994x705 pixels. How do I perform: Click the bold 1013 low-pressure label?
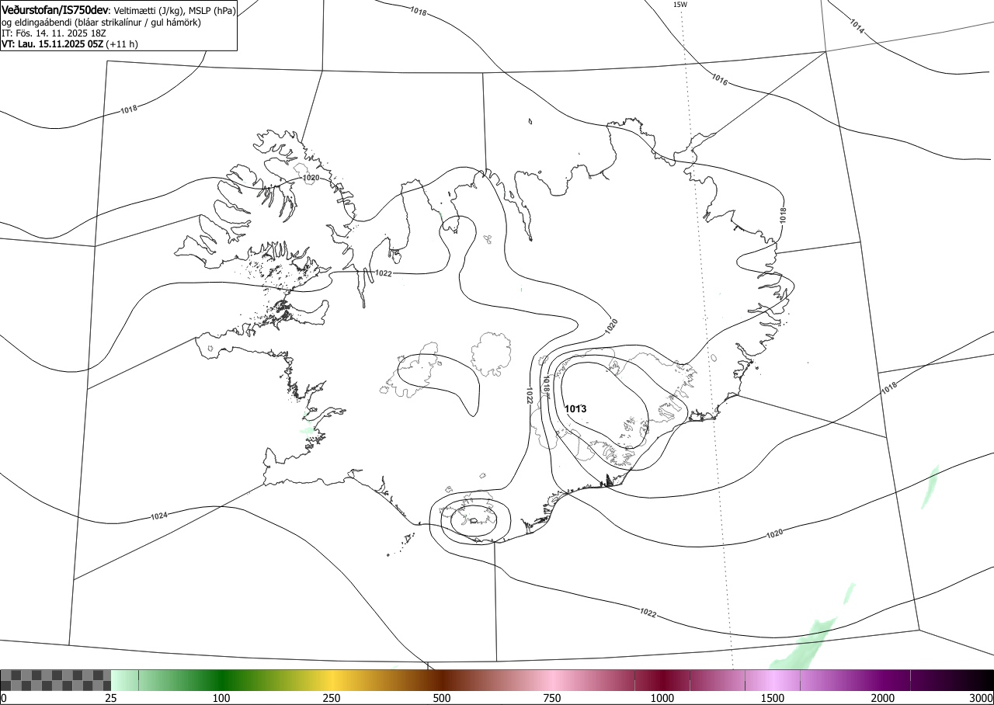(575, 408)
